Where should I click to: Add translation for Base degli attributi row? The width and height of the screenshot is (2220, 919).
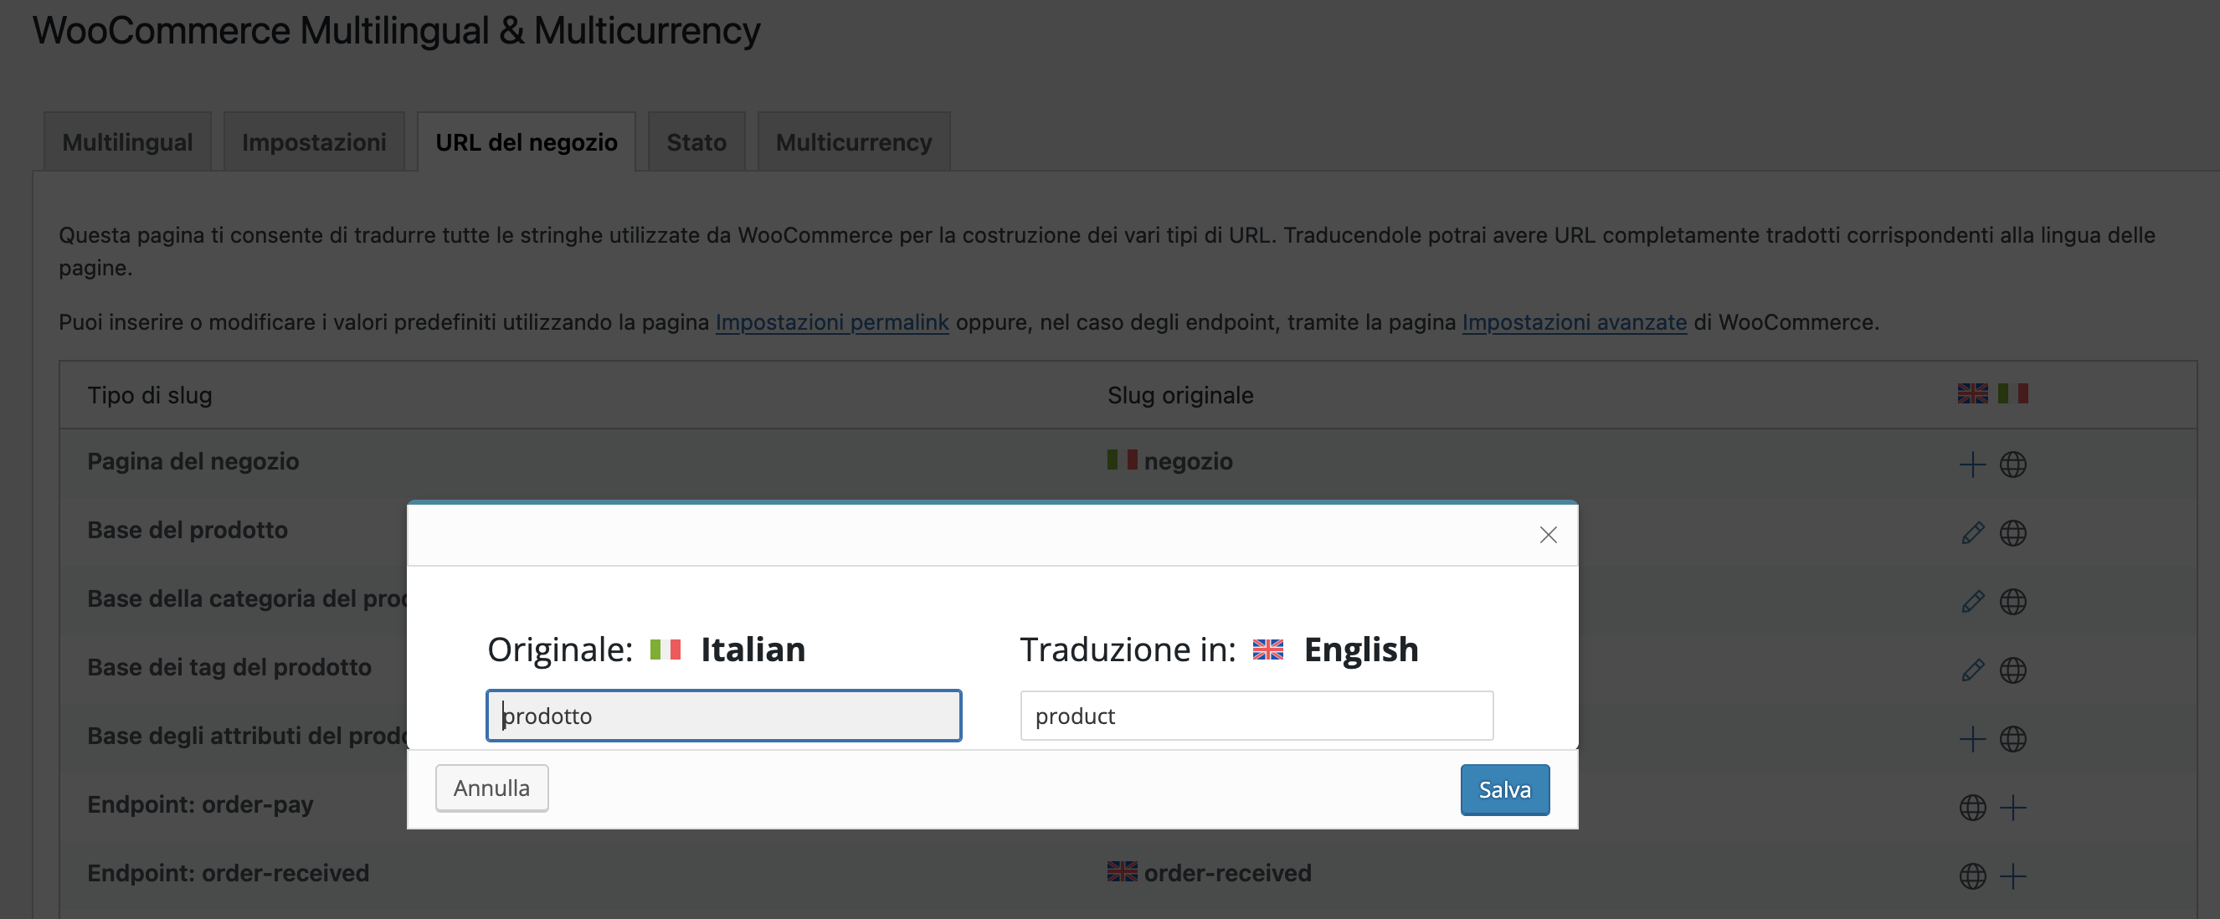tap(1972, 739)
